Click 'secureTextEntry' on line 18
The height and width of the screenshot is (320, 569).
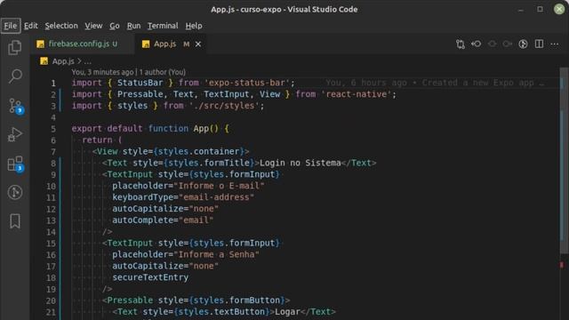pyautogui.click(x=150, y=277)
